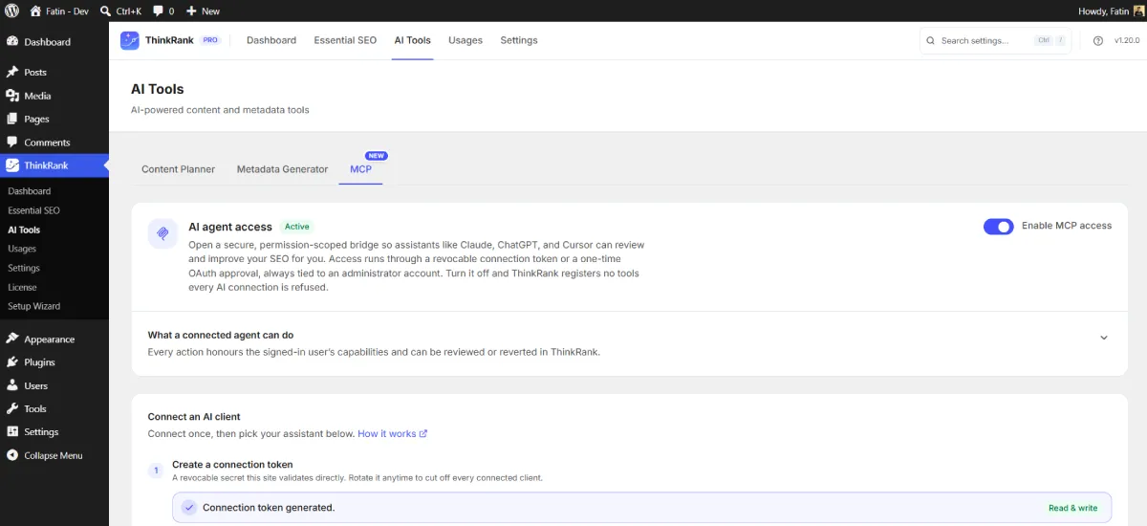Open the Settings tab in ThinkRank header
This screenshot has height=526, width=1147.
click(519, 40)
